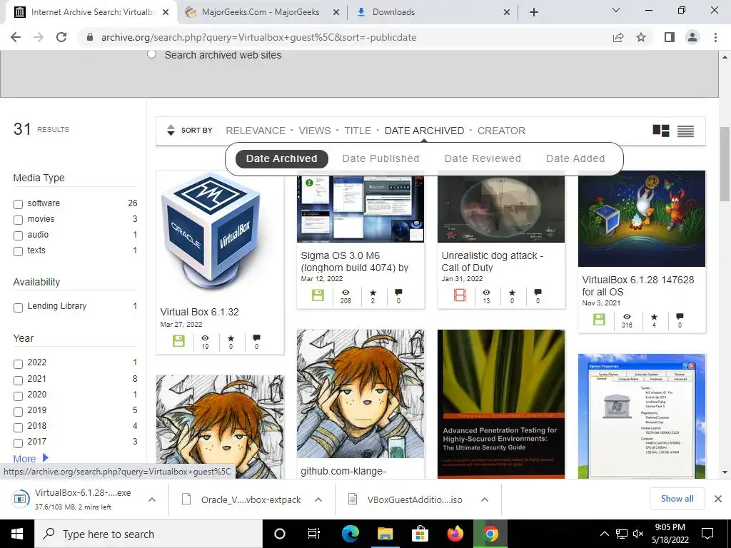Filter results by year 2022
731x548 pixels.
[x=18, y=364]
